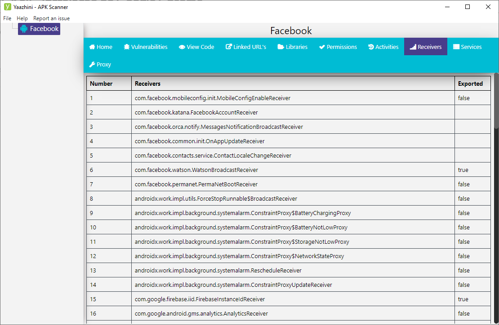Click the external-link icon for Linked URL's
Viewport: 499px width, 325px height.
point(229,47)
